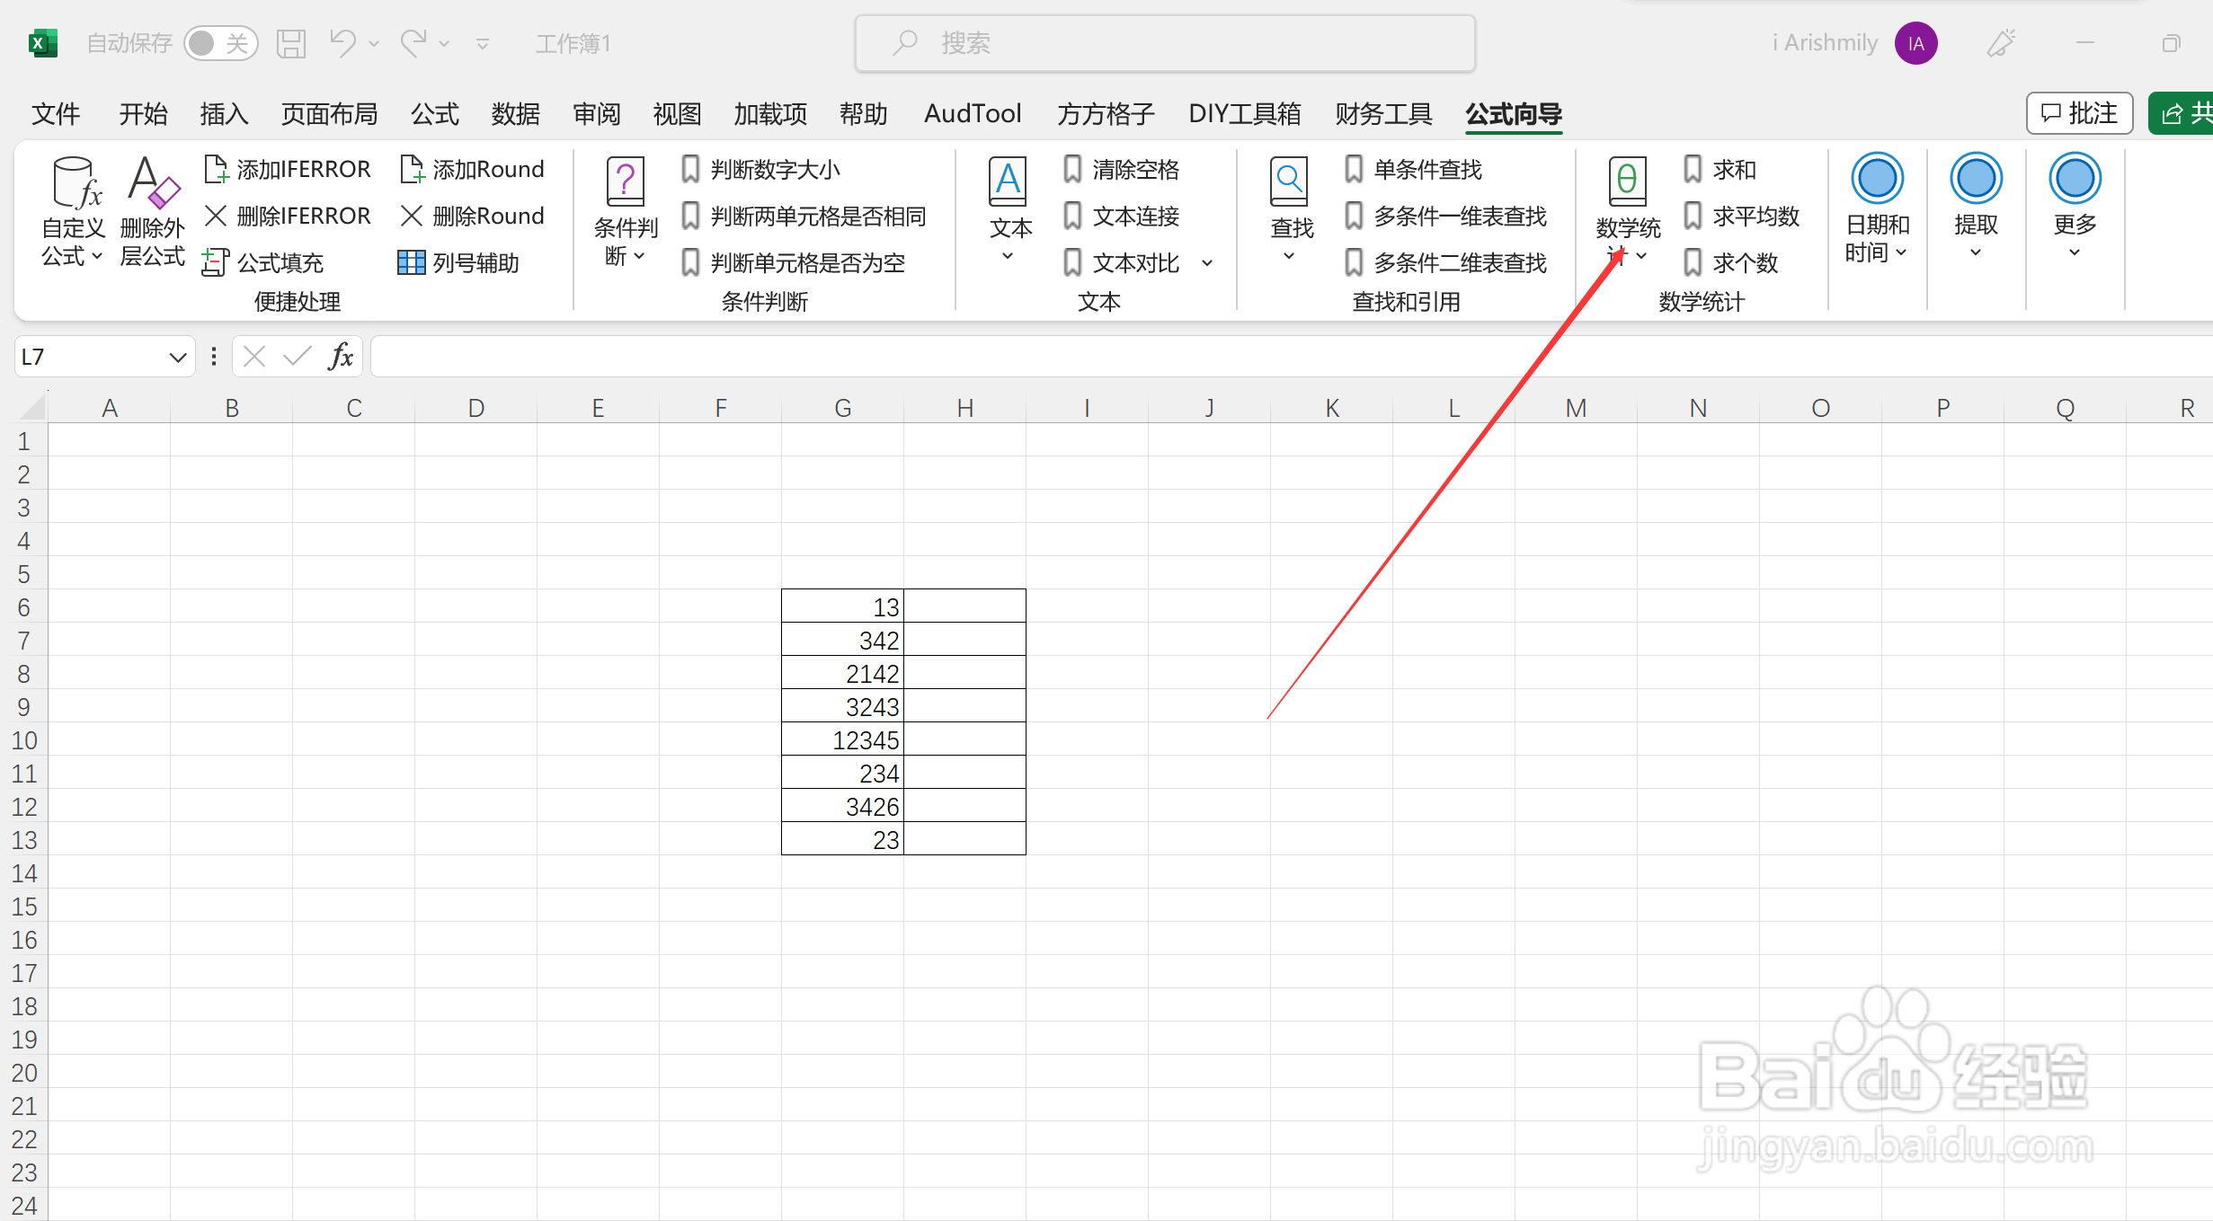
Task: Click the 公式填充 formula fill icon
Action: [215, 262]
